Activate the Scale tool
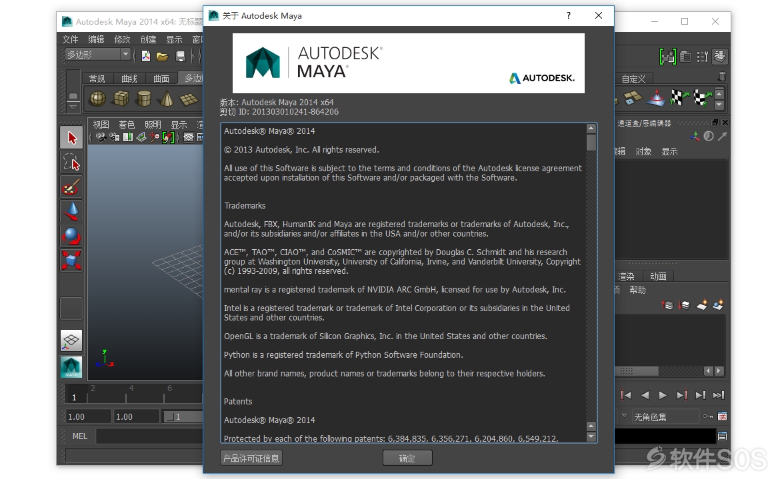The width and height of the screenshot is (778, 479). click(71, 260)
